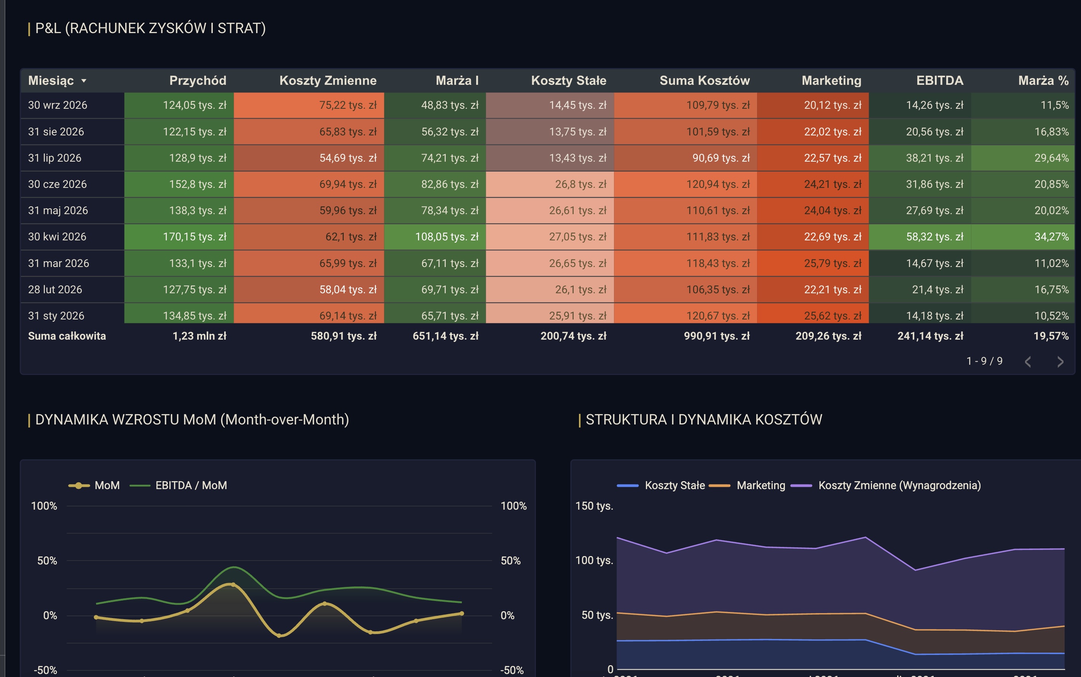Click the 170,15 tys. zł revenue cell
Screen dimensions: 1081x677
[x=179, y=237]
